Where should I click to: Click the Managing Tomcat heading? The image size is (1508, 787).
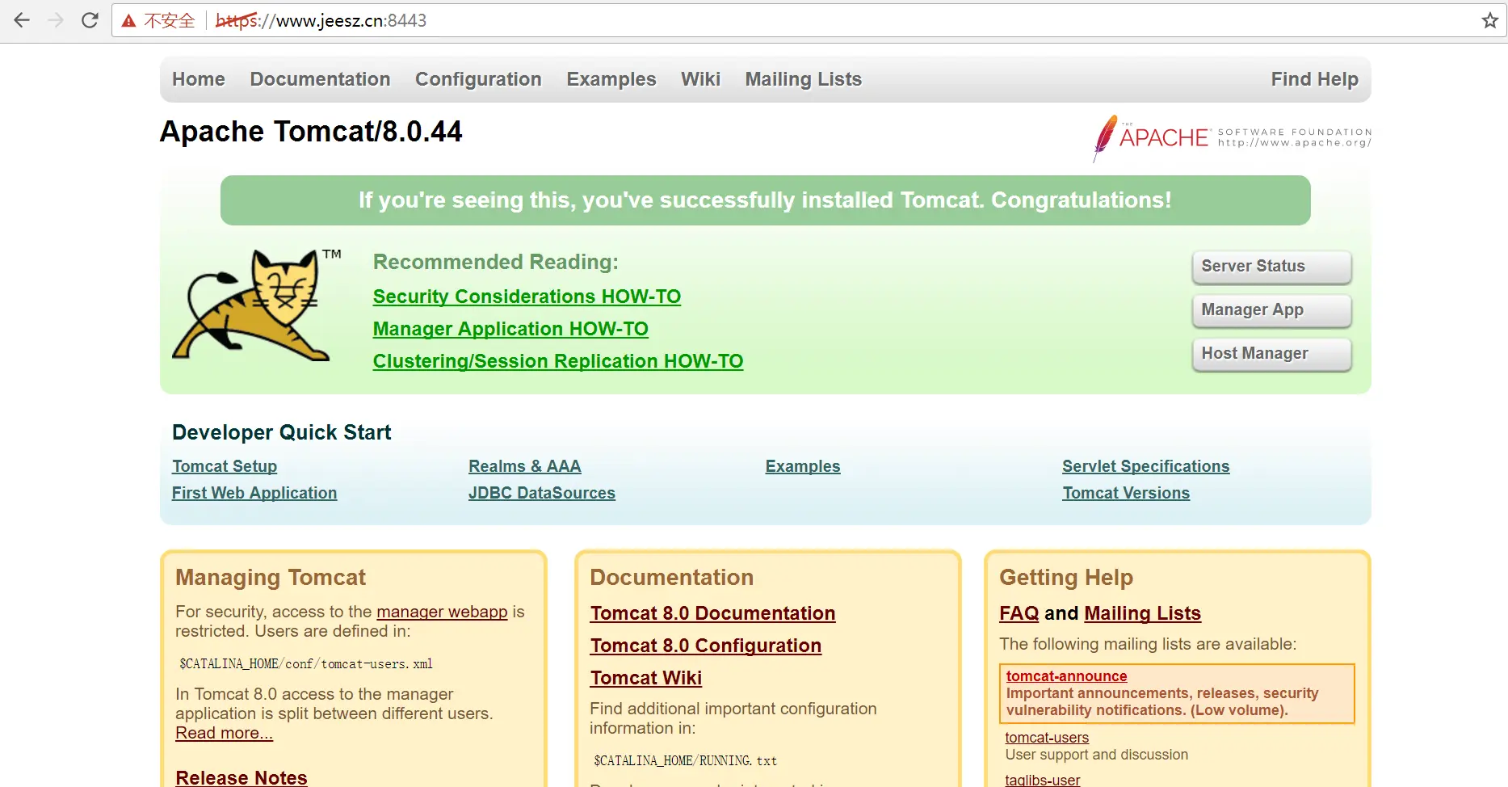pyautogui.click(x=271, y=577)
